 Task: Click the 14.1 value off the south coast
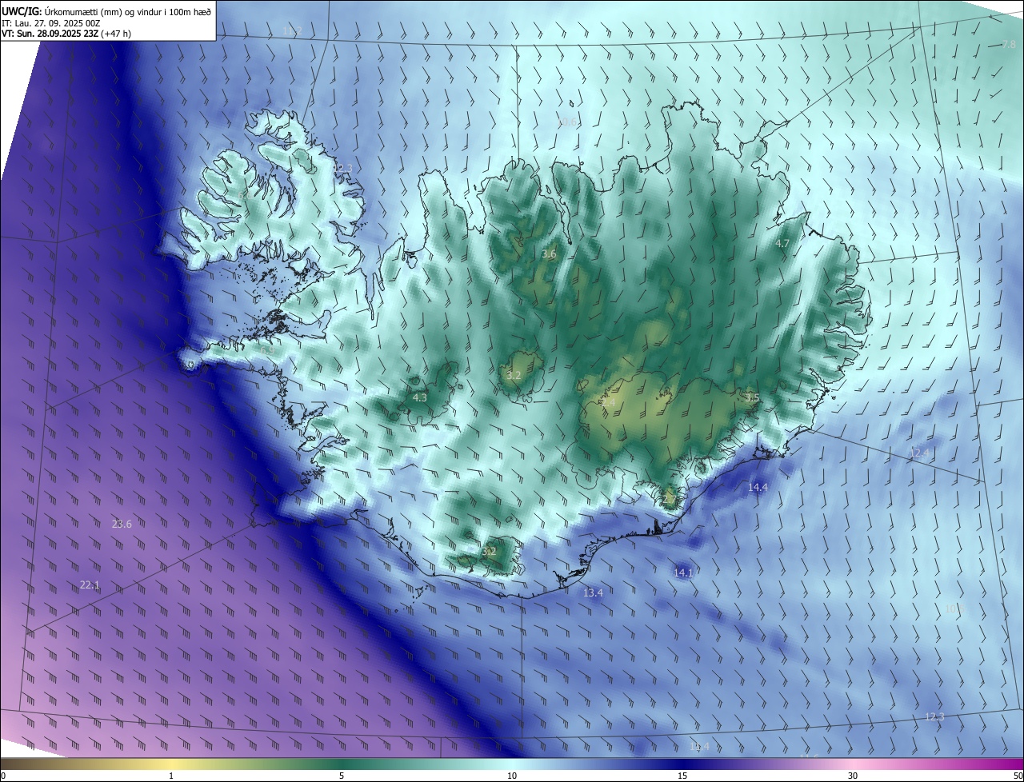click(x=683, y=573)
